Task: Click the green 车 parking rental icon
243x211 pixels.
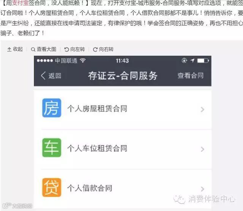Action: (x=52, y=148)
